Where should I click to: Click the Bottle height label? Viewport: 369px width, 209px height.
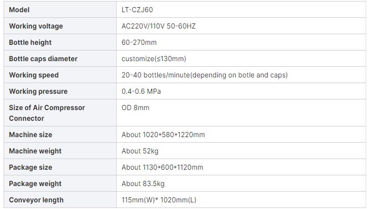click(x=30, y=42)
